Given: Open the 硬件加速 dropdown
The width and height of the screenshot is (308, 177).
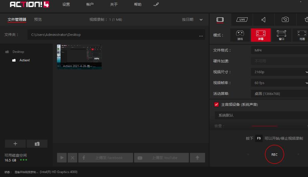Looking at the screenshot, I should point(280,61).
